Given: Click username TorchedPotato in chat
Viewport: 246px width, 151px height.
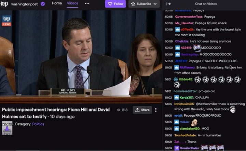Looking at the screenshot, I should [x=185, y=135].
